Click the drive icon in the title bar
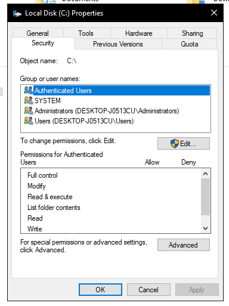This screenshot has height=306, width=229. [17, 14]
